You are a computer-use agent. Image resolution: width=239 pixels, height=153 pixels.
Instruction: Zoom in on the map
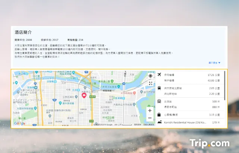coord(150,110)
